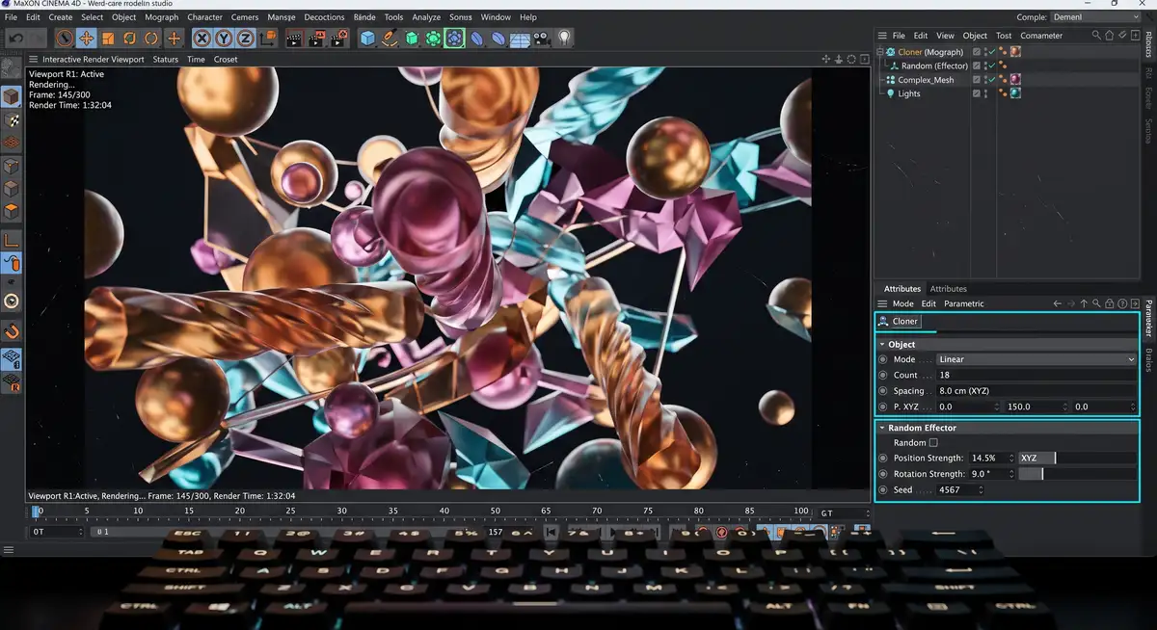Viewport: 1157px width, 630px height.
Task: Click the keyframe circle beside Count
Action: 882,375
